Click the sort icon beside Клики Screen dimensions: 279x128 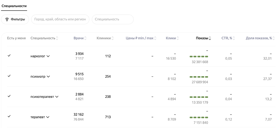pos(178,38)
